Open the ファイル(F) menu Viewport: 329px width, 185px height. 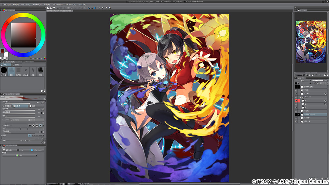point(6,4)
